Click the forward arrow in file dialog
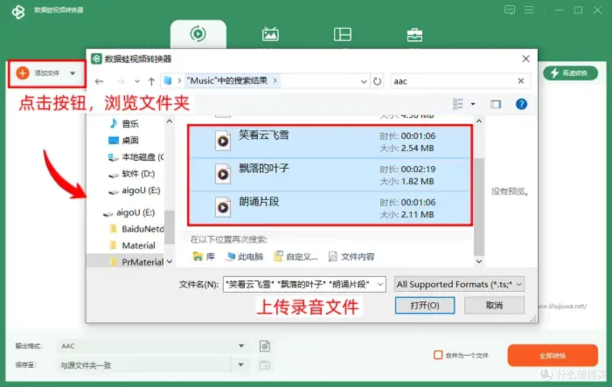Viewport: 612px width, 387px height. [x=121, y=81]
